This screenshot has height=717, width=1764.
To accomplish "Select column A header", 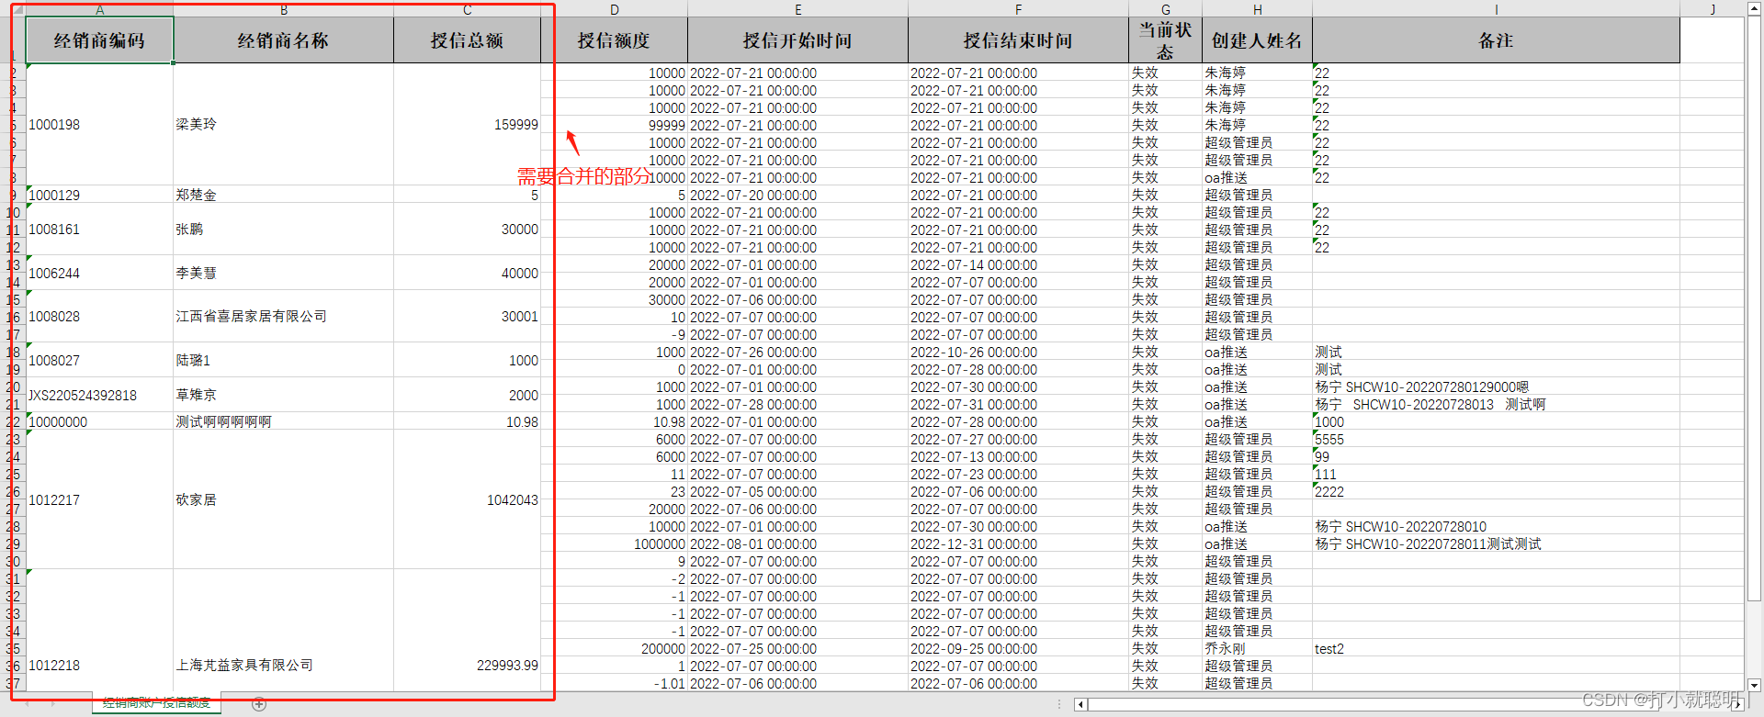I will (99, 10).
